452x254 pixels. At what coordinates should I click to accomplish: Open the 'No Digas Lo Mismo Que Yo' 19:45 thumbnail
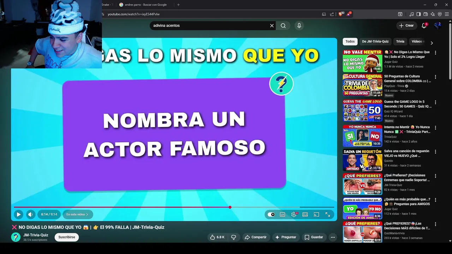pyautogui.click(x=362, y=61)
